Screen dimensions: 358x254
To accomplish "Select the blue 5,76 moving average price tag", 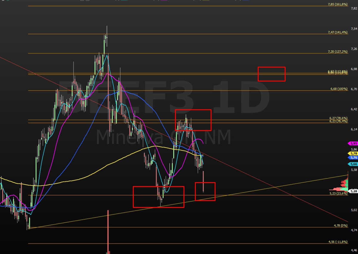I will tap(353, 157).
